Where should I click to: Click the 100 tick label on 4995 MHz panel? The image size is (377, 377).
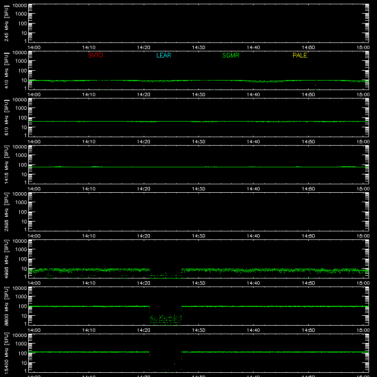coord(23,259)
